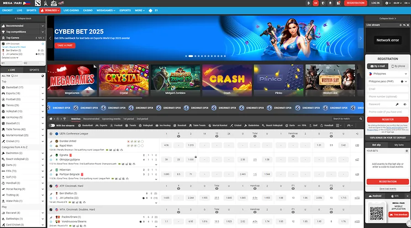
Task: Filter matches by Tennis icon
Action: 126,125
